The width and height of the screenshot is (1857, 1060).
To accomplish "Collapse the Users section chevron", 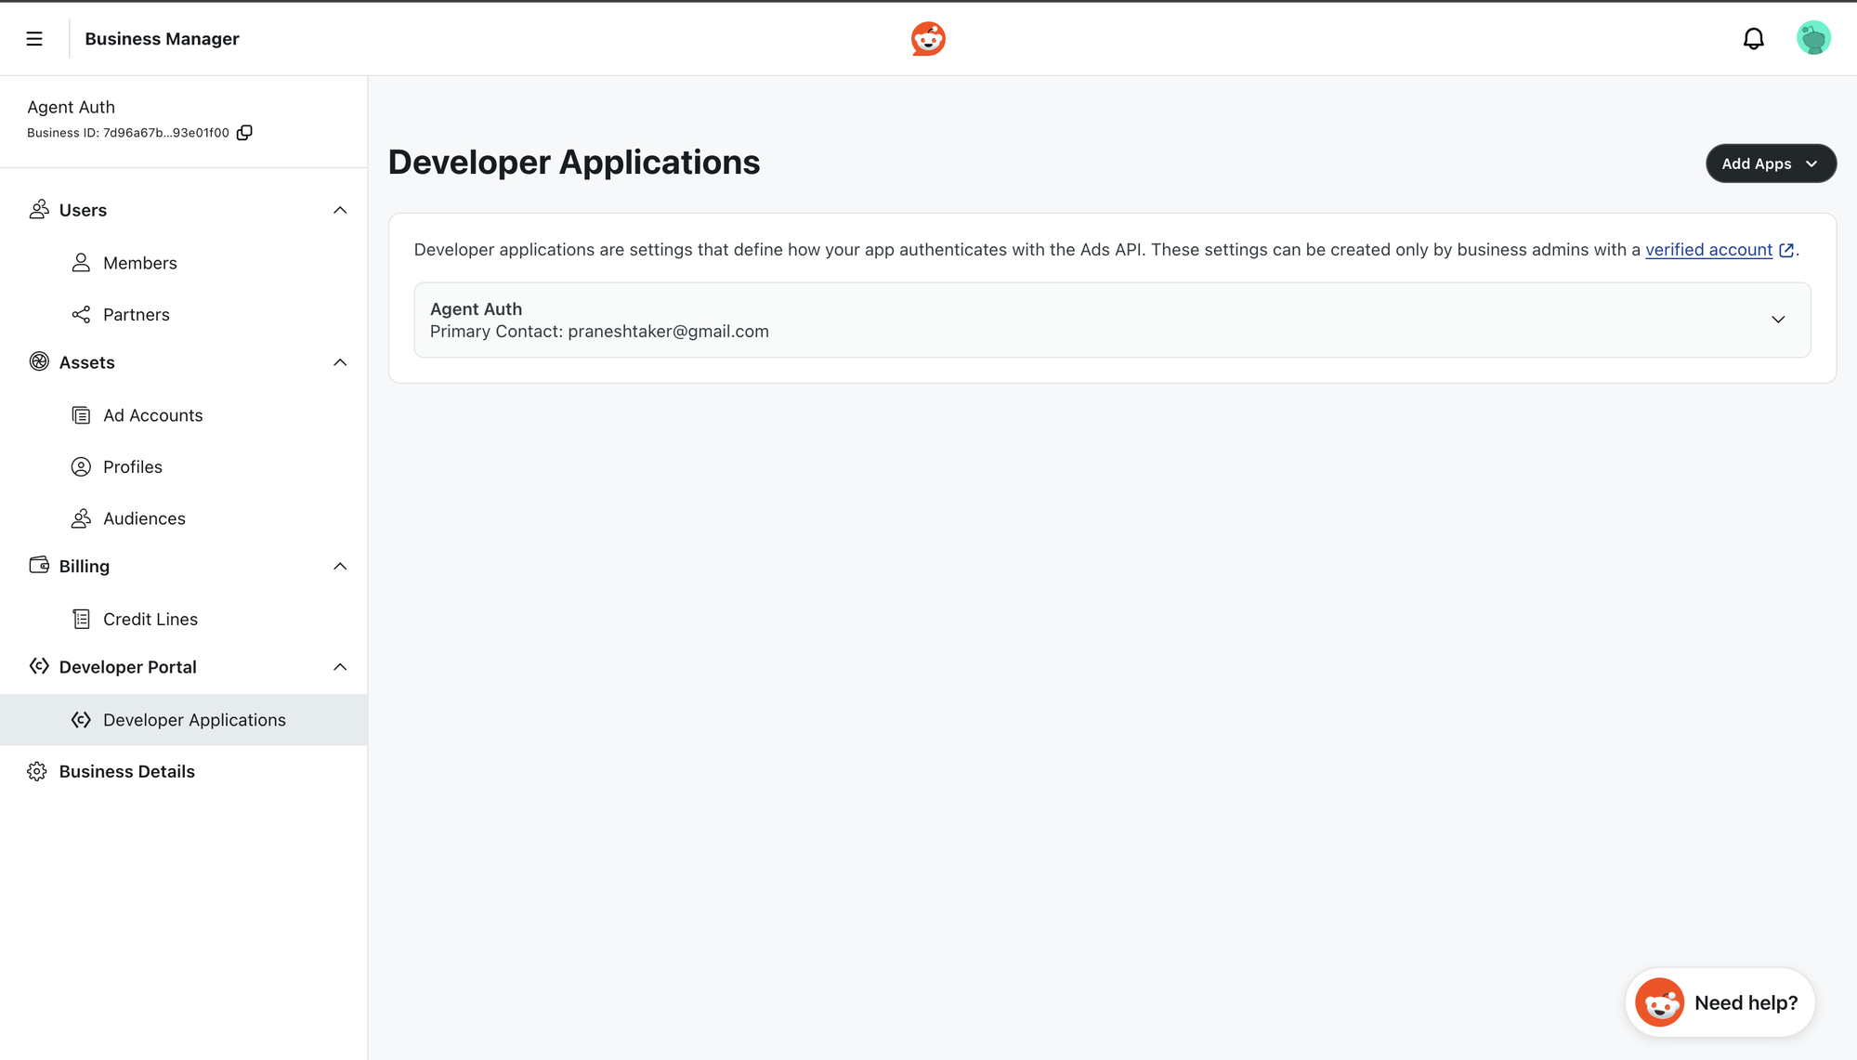I will point(340,210).
